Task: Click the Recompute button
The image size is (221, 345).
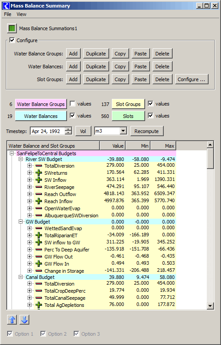Action: (146, 131)
